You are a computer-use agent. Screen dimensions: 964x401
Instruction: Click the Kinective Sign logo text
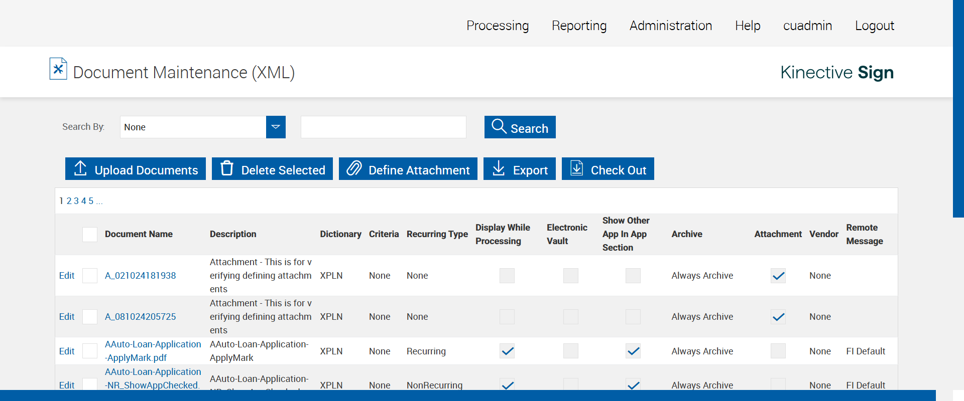pyautogui.click(x=837, y=72)
